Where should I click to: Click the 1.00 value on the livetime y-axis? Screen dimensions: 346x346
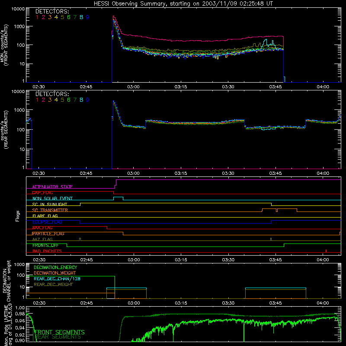click(x=20, y=308)
